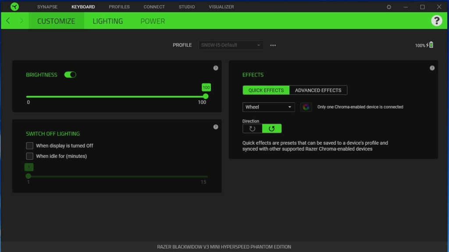Open the Profile dropdown
This screenshot has width=449, height=252.
click(231, 45)
